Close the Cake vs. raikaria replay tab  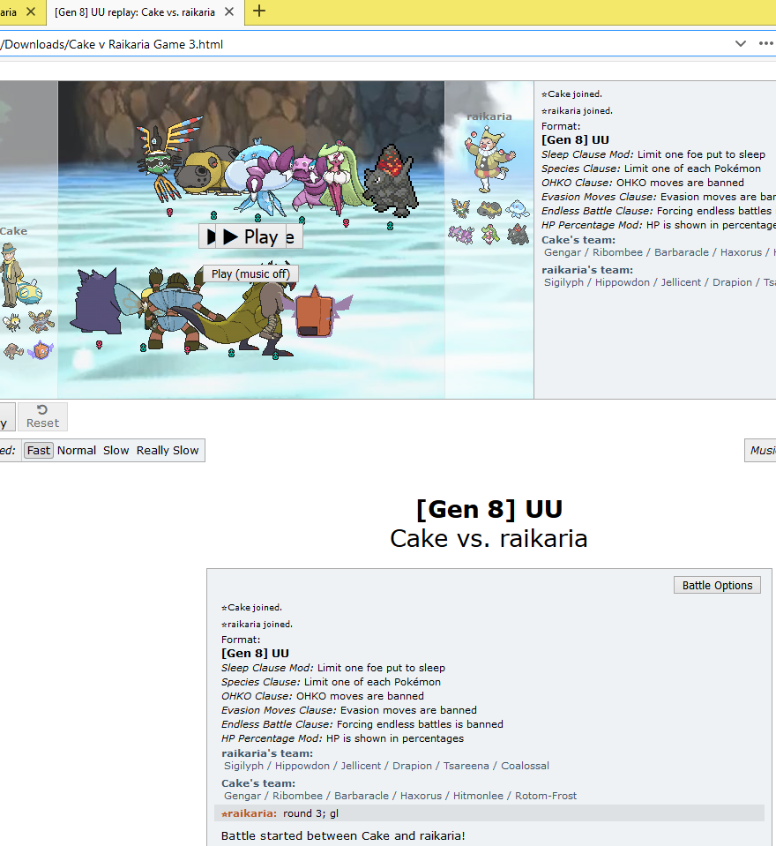[229, 11]
